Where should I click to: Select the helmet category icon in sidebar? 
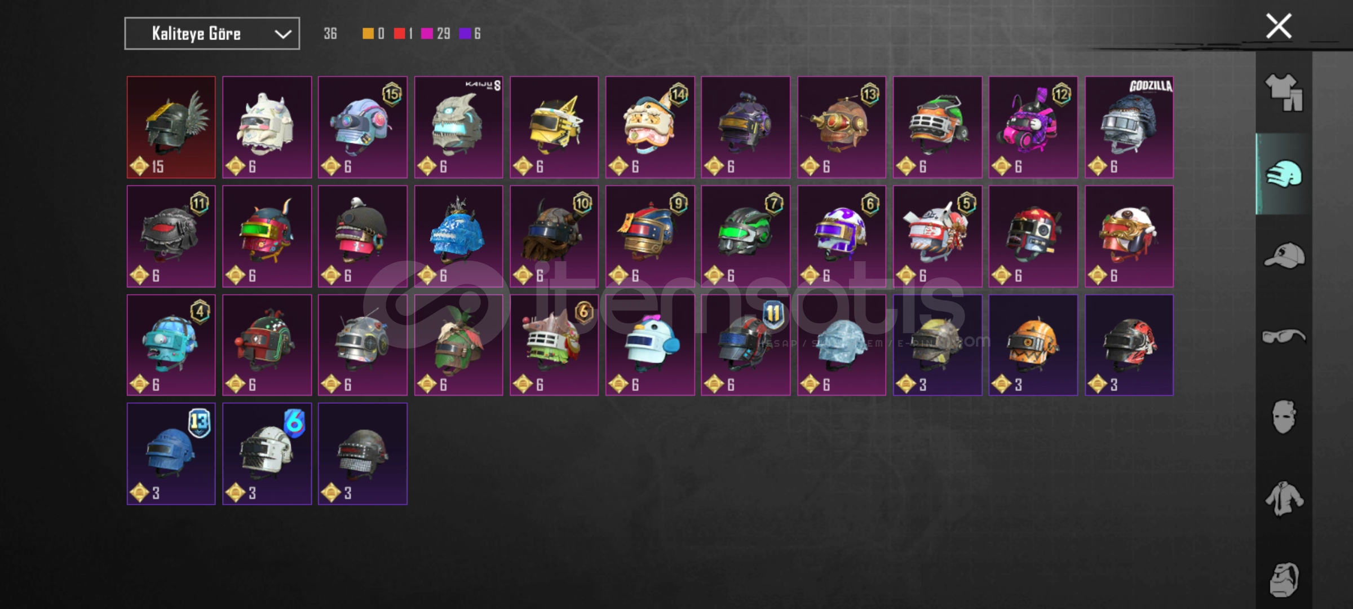[1284, 174]
